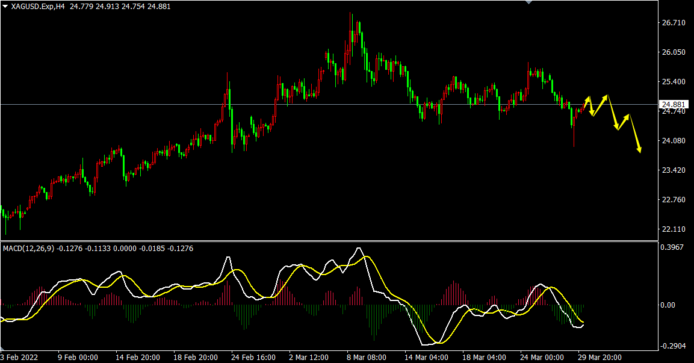694x363 pixels.
Task: Click the 0.00 MACD zero level label
Action: point(668,305)
